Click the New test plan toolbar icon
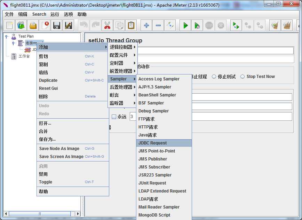302x220 pixels. pos(9,25)
